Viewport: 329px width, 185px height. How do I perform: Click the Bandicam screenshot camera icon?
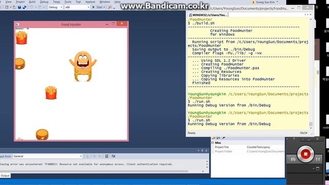(x=293, y=159)
